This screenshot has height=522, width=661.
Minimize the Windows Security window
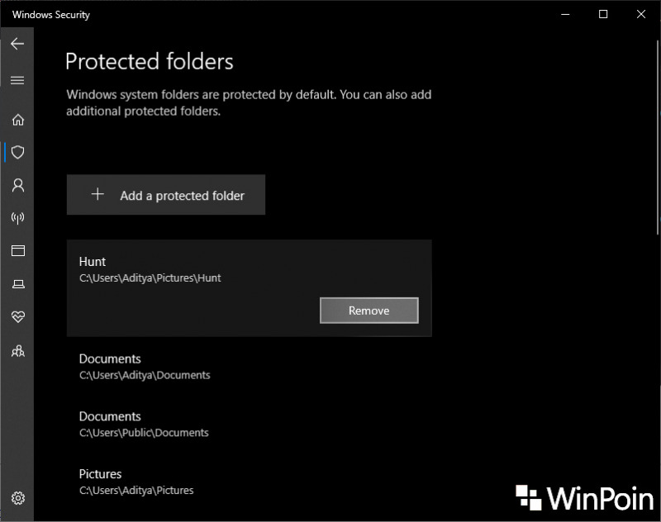pyautogui.click(x=565, y=14)
